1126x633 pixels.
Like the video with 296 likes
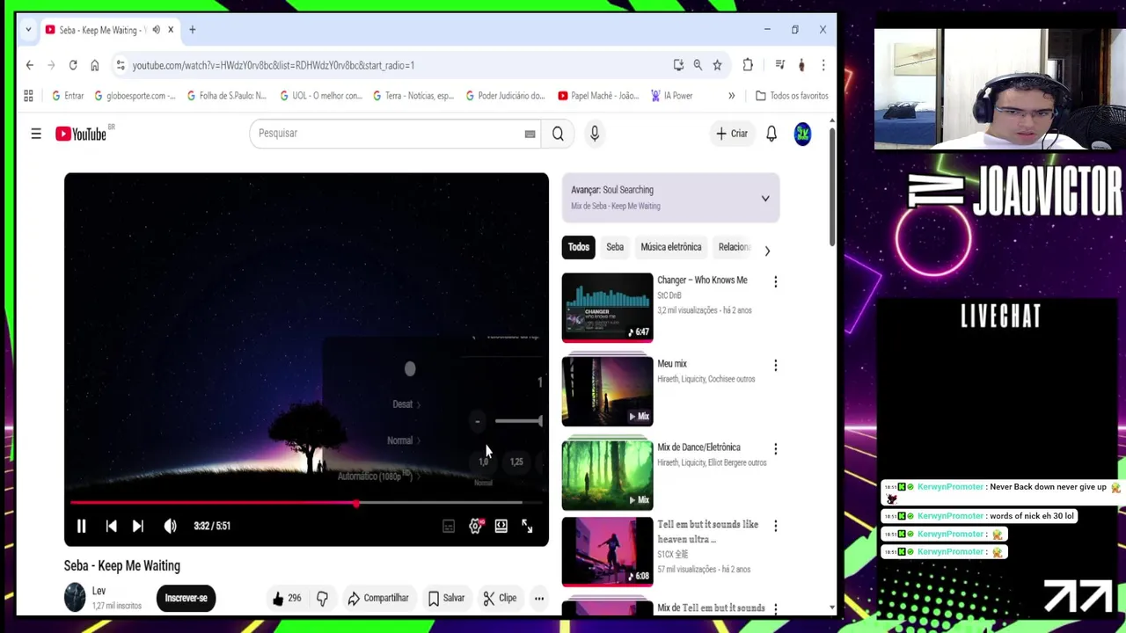click(x=287, y=598)
